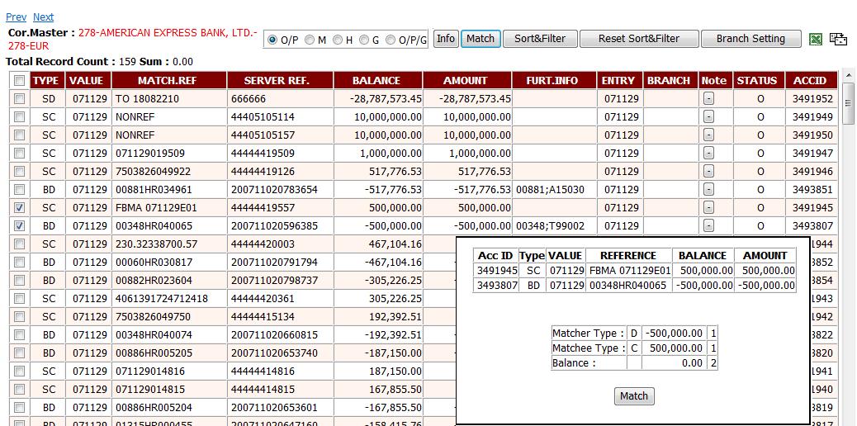Choose the H radio option
The image size is (857, 426).
[x=338, y=40]
